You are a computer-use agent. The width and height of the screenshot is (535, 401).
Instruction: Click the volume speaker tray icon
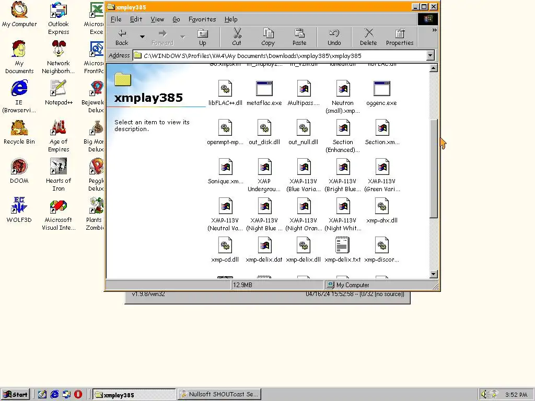tap(483, 395)
